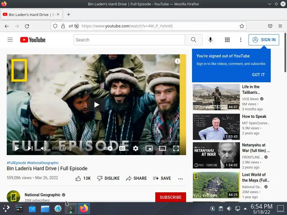Reload the current page
Image resolution: width=287 pixels, height=215 pixels.
[x=27, y=26]
